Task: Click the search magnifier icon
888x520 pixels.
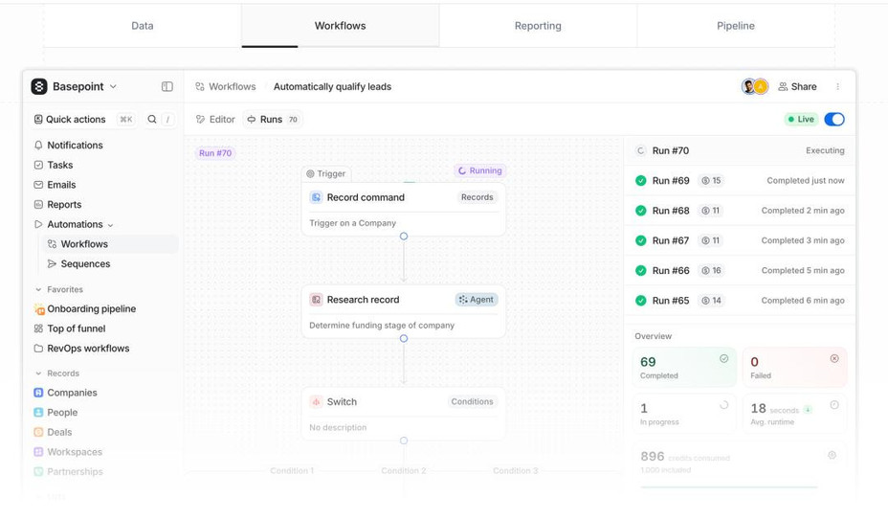Action: tap(152, 119)
